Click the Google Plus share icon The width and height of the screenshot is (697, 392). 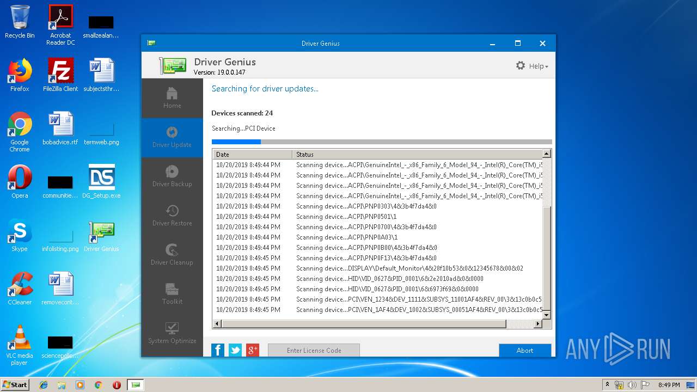(253, 350)
